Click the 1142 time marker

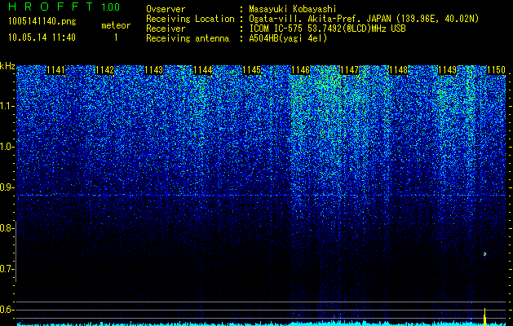click(x=104, y=70)
